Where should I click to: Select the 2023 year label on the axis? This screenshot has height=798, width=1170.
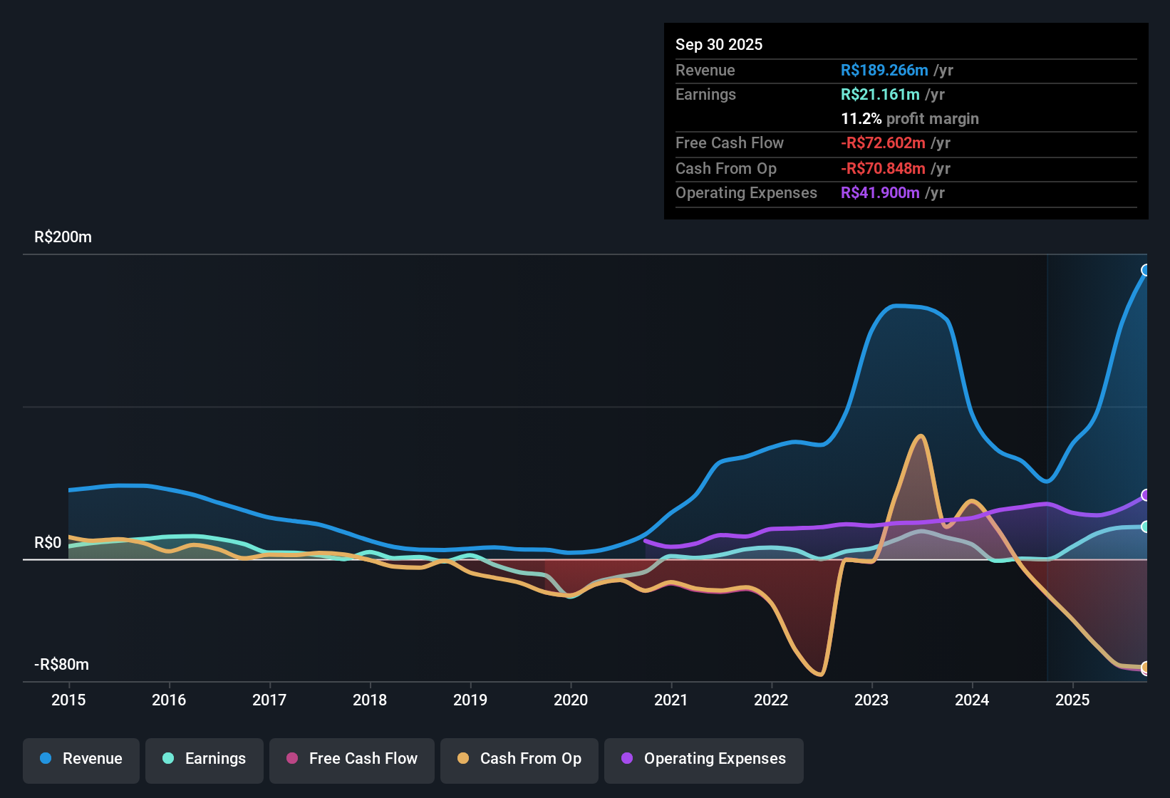tap(871, 700)
